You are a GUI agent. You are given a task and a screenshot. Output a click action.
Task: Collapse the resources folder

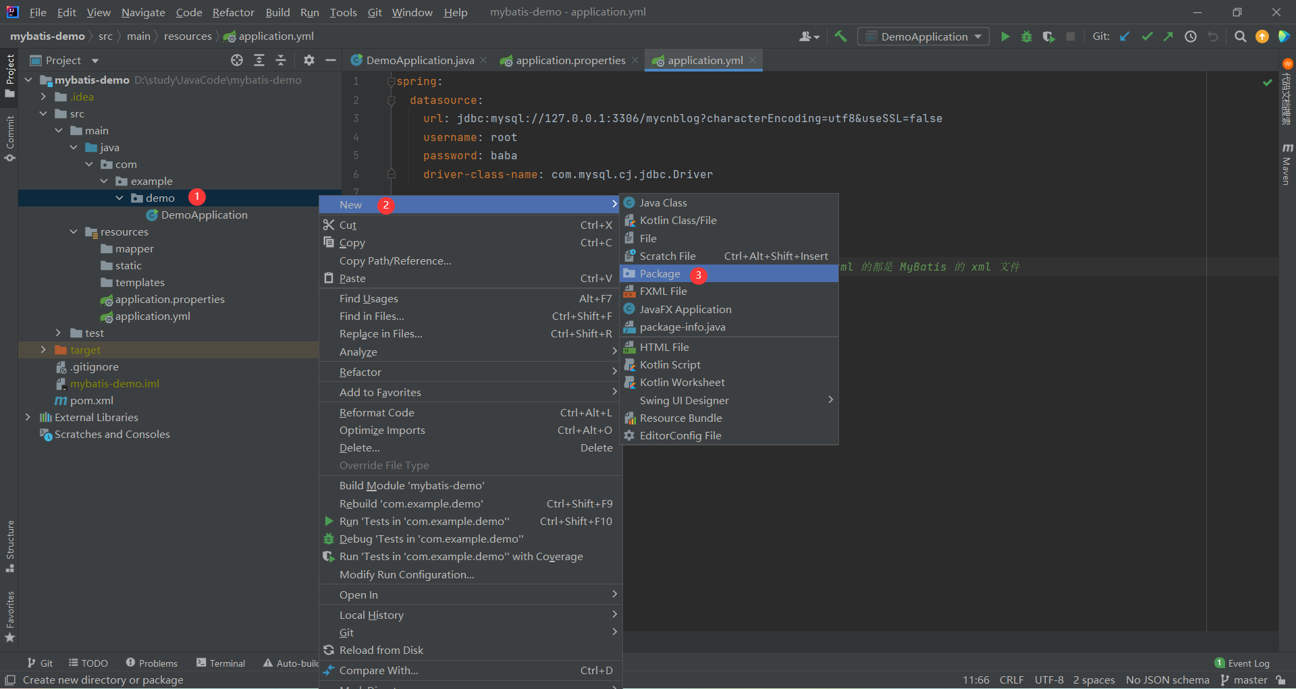(74, 231)
